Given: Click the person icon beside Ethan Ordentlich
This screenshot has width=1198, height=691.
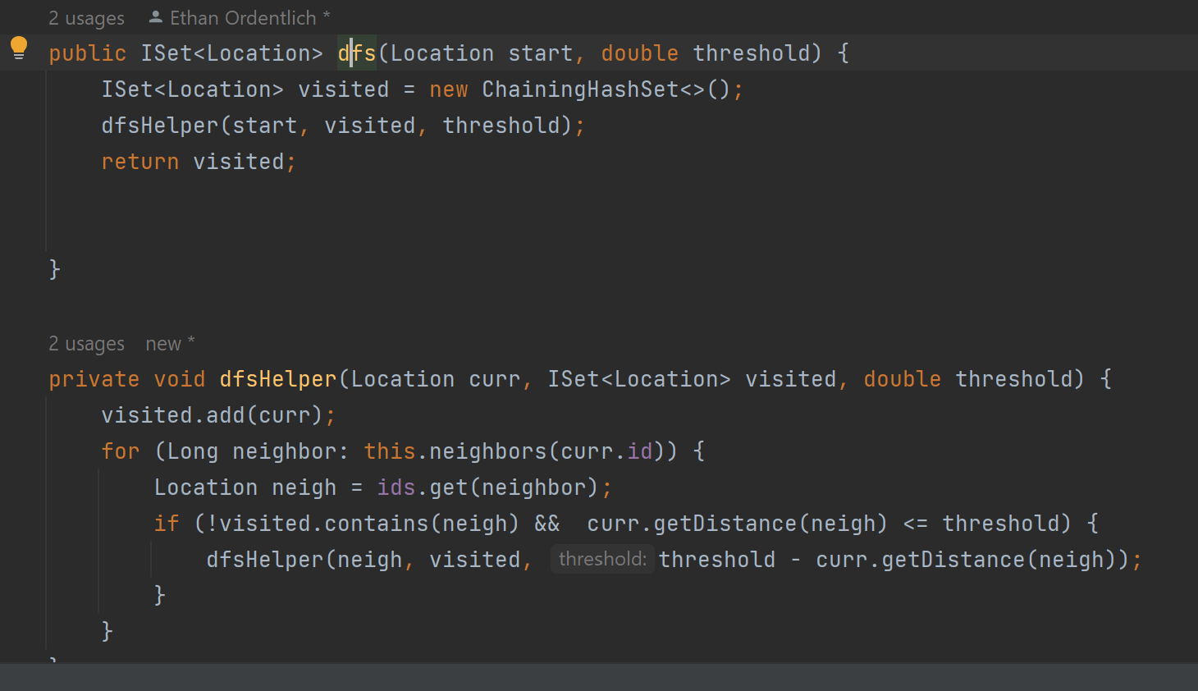Looking at the screenshot, I should 155,17.
